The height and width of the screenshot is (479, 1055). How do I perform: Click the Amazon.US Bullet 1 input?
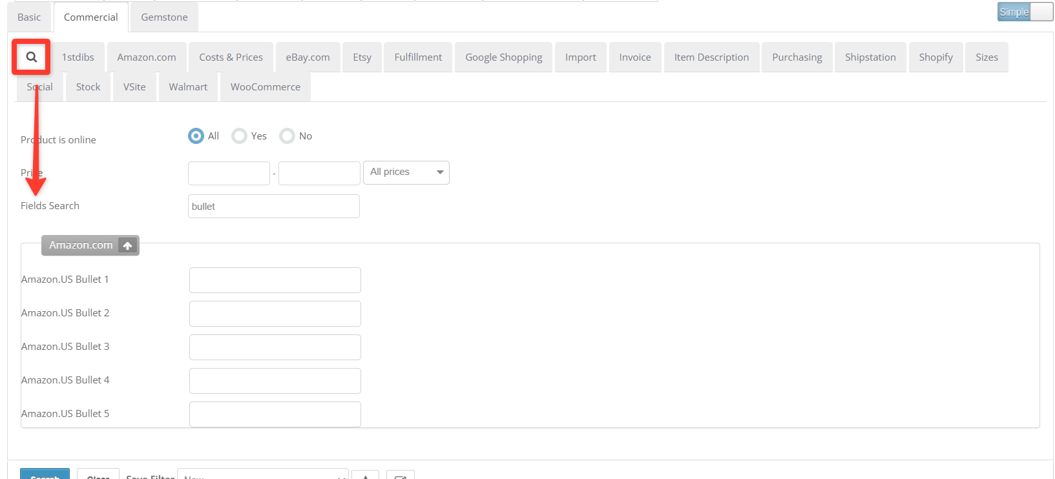[275, 280]
